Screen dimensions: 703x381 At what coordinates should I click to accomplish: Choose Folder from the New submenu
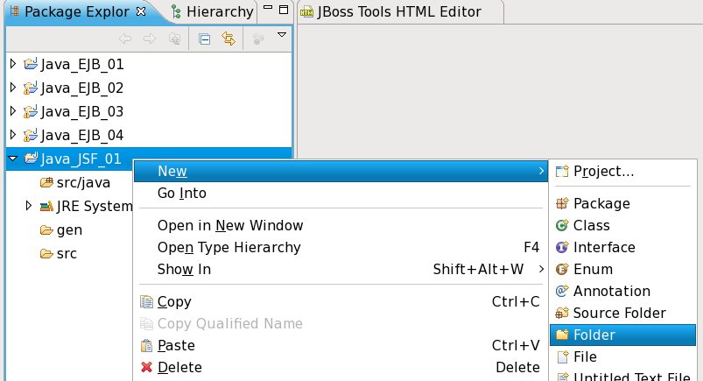click(x=594, y=335)
